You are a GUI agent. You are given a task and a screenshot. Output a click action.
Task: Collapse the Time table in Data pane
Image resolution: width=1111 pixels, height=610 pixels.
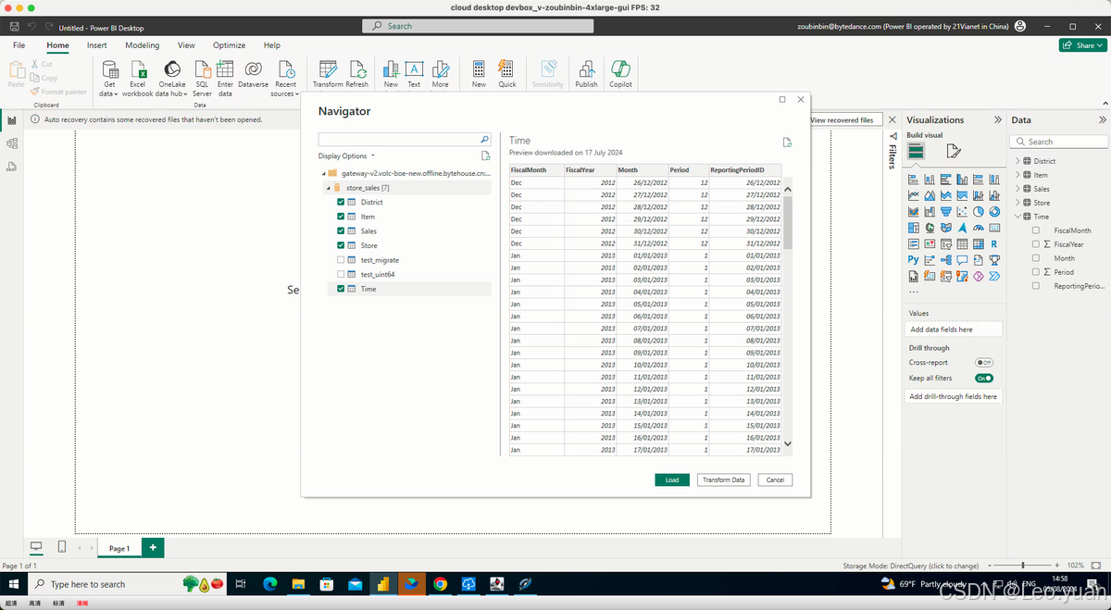click(x=1017, y=217)
